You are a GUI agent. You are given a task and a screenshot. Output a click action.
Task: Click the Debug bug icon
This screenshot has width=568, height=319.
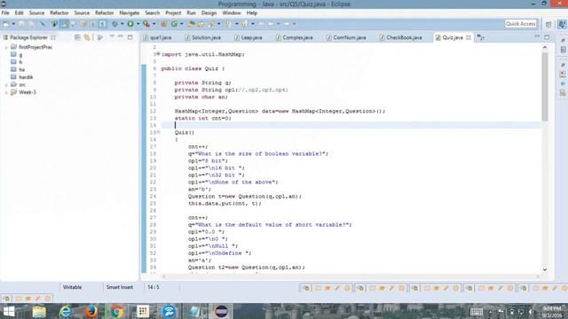click(x=114, y=24)
